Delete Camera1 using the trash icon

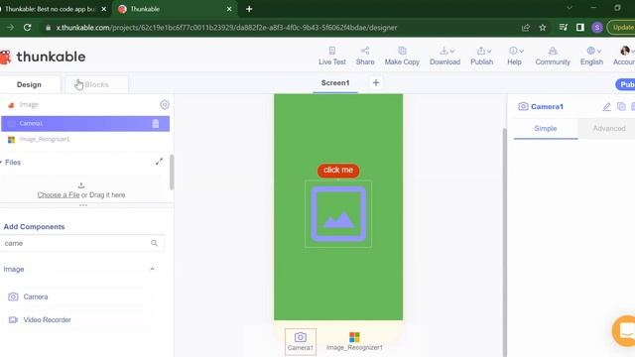[x=156, y=123]
